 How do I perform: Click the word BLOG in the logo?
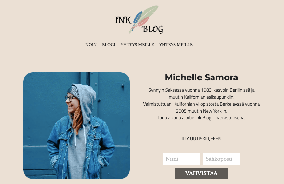[x=152, y=29]
